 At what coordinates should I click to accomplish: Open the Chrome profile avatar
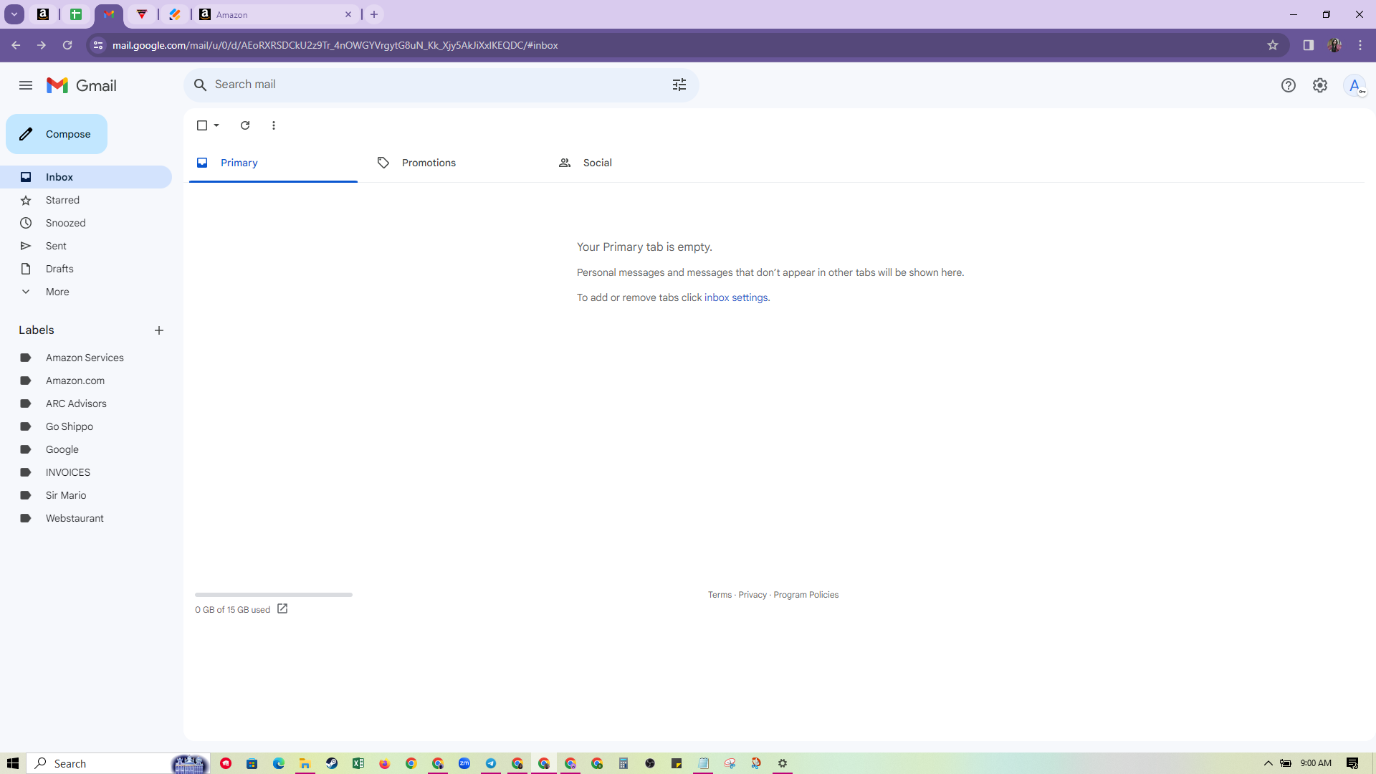[1334, 45]
